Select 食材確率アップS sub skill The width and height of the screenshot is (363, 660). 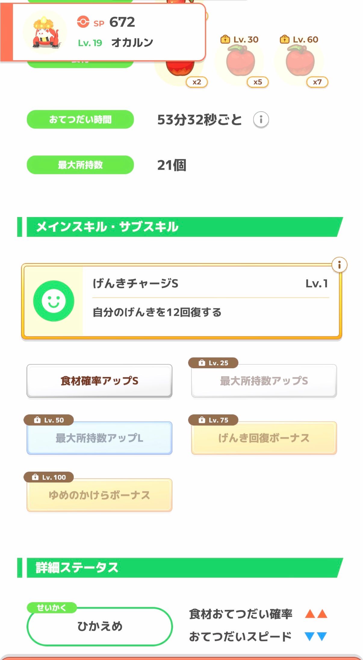click(x=99, y=381)
